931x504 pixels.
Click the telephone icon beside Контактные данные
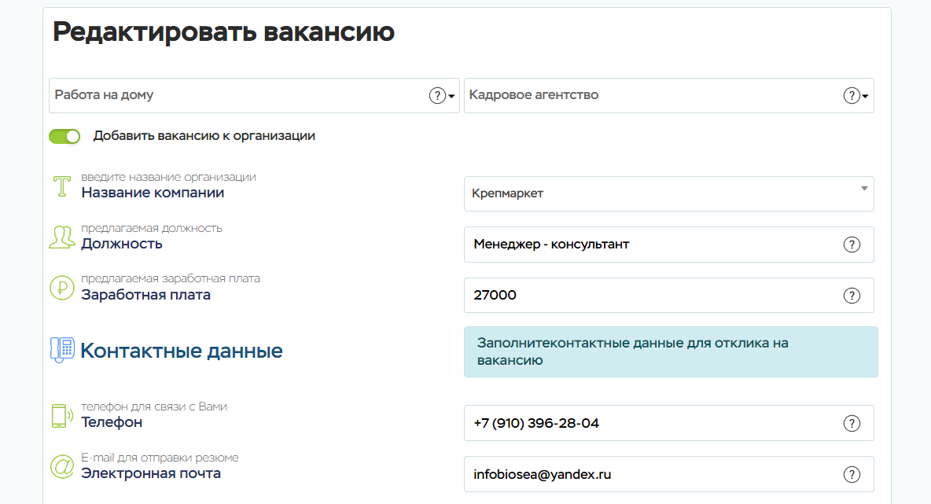tap(62, 350)
